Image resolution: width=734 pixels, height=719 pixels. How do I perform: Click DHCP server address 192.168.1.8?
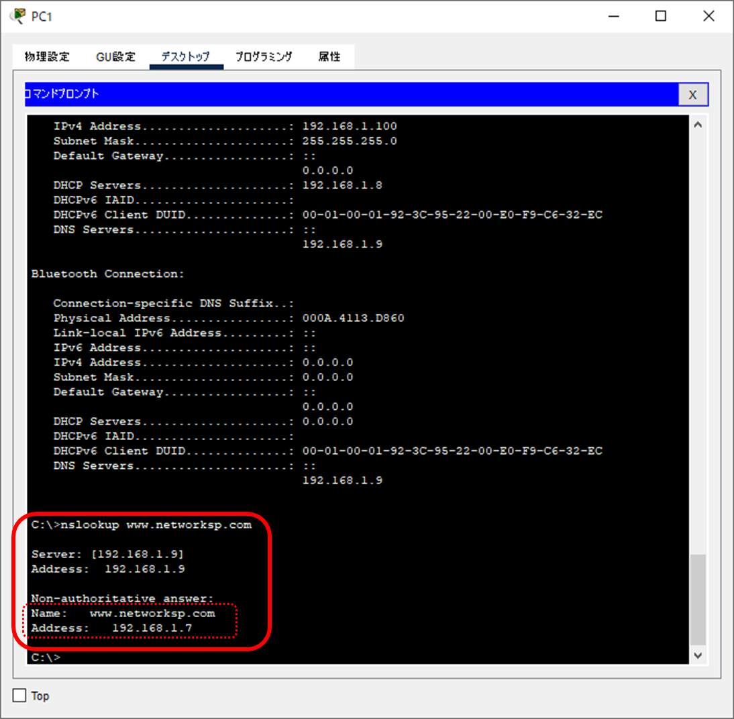[x=342, y=185]
